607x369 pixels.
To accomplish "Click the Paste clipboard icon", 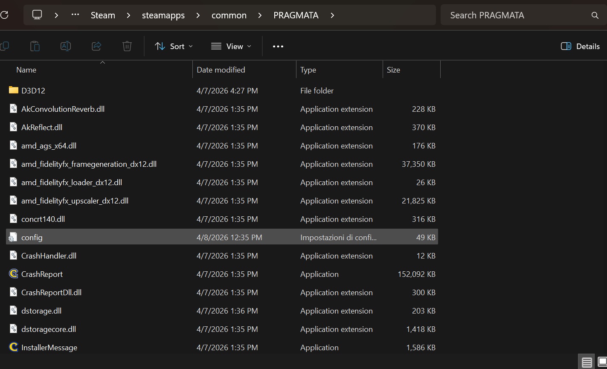I will click(x=35, y=46).
